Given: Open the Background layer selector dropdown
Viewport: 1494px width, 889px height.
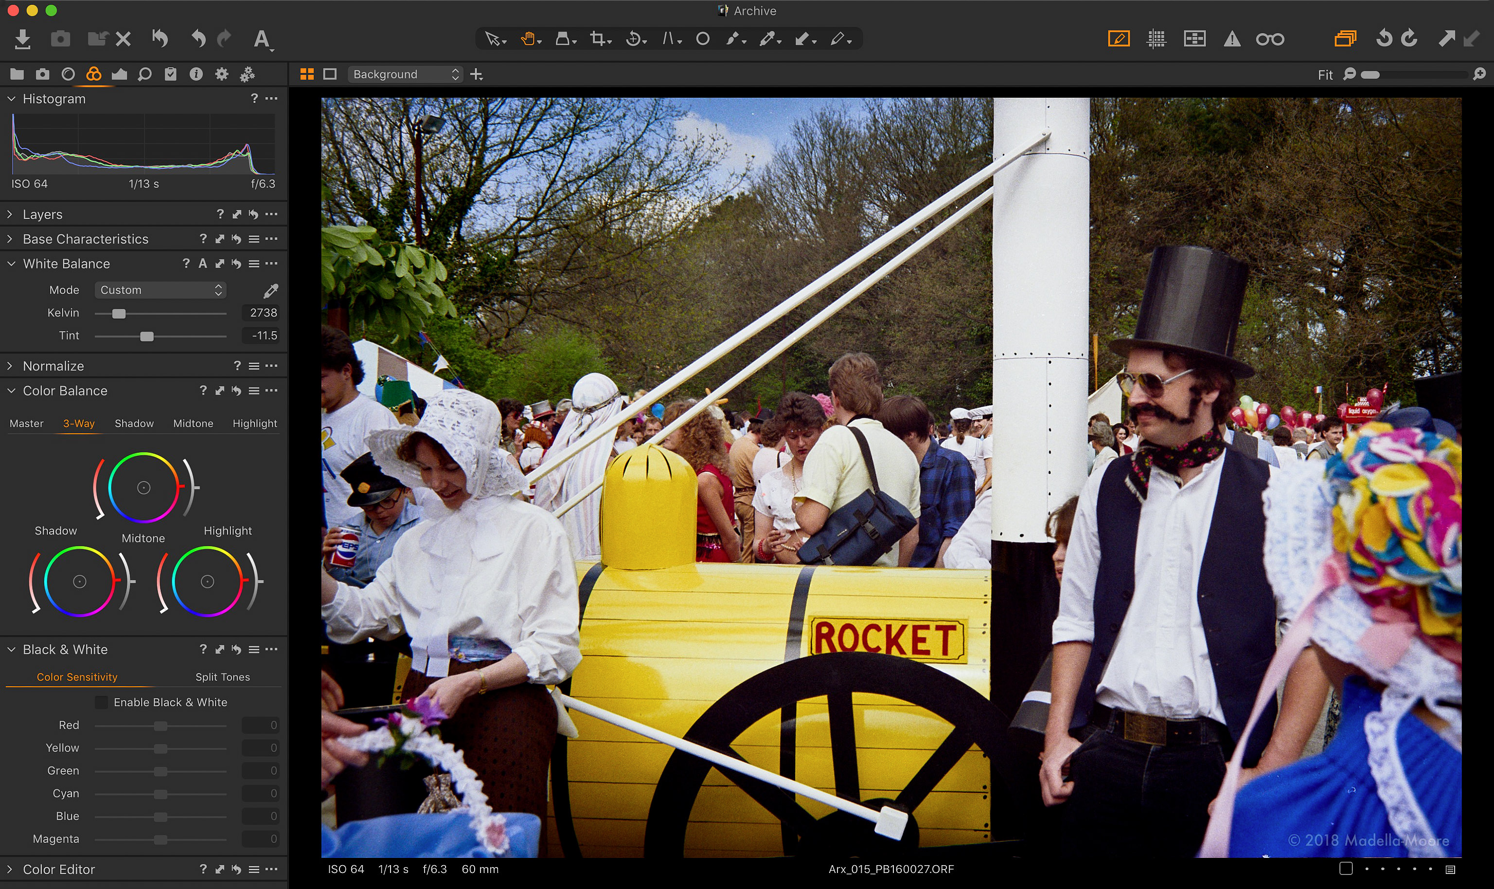Looking at the screenshot, I should 405,74.
